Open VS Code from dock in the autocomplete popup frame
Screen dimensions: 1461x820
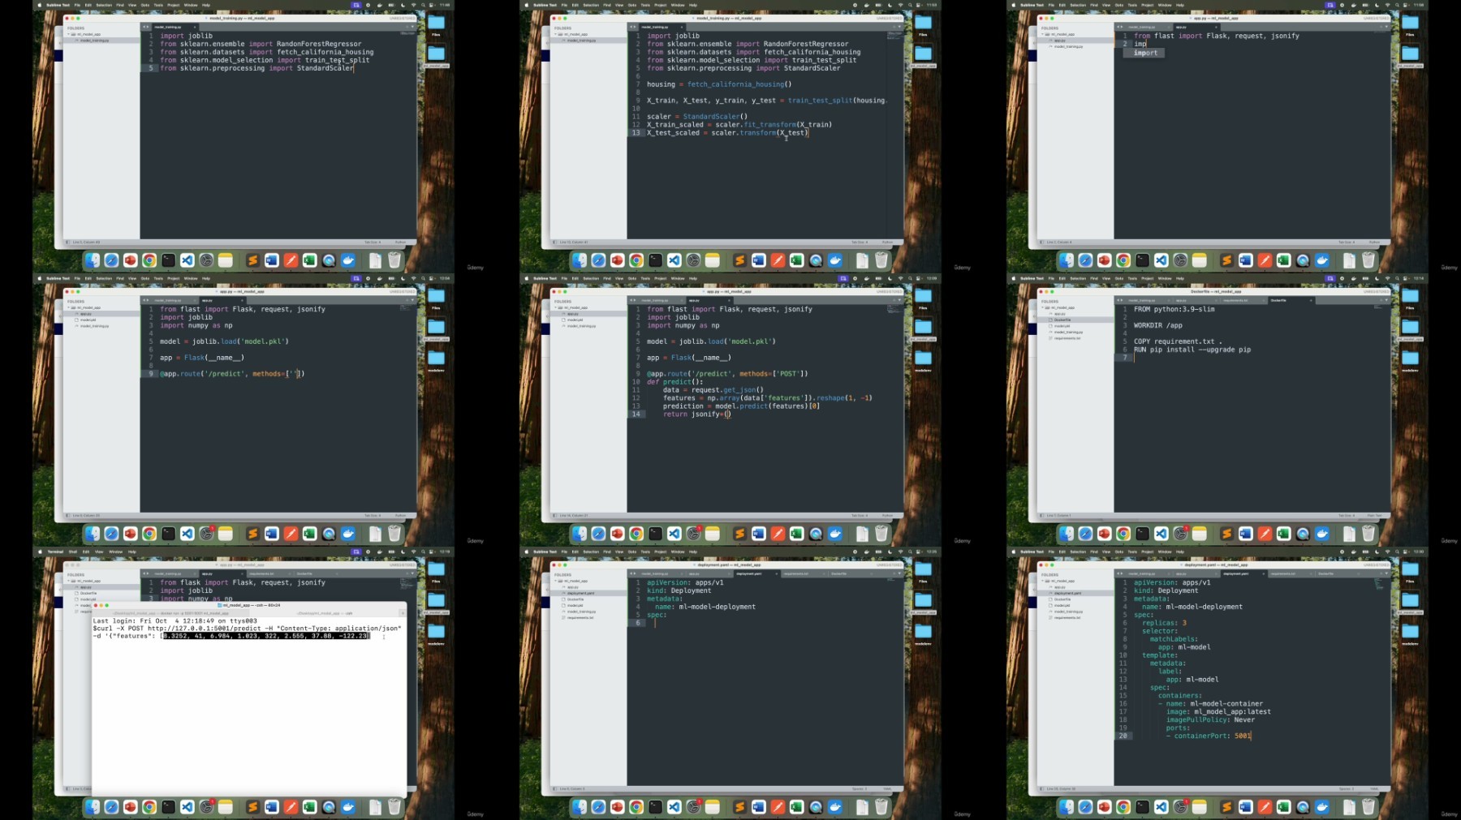click(x=1161, y=260)
